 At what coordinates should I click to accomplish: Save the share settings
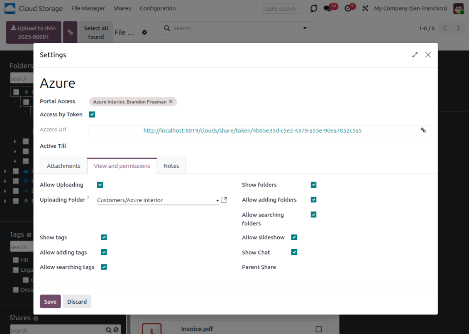click(50, 302)
